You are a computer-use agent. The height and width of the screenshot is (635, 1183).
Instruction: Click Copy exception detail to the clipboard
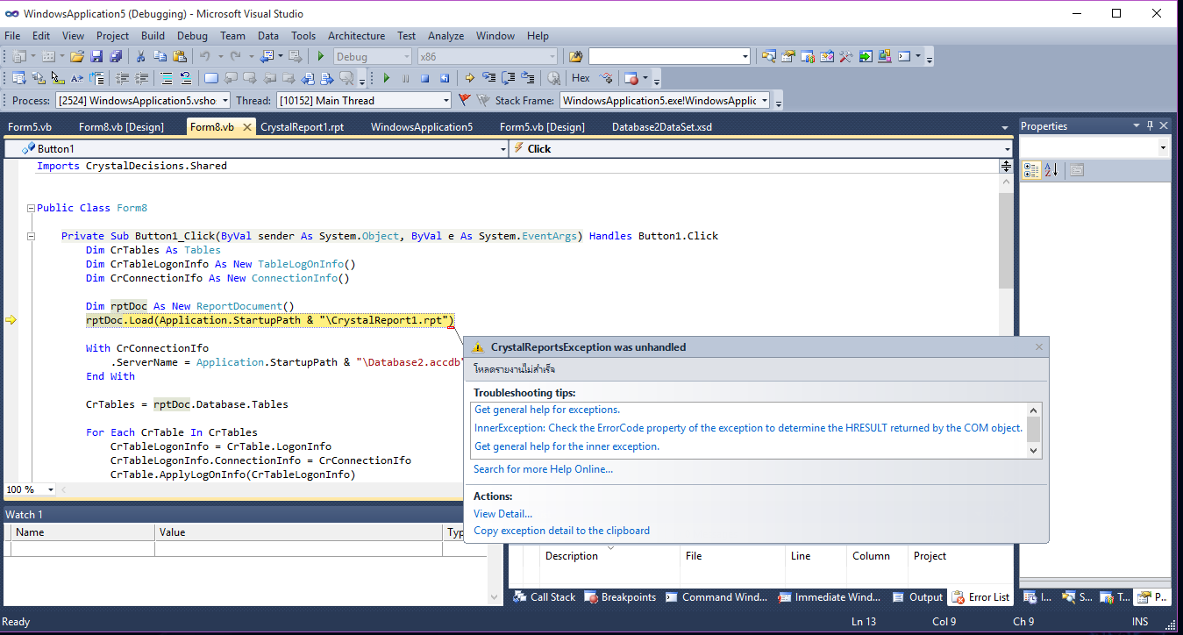point(561,531)
